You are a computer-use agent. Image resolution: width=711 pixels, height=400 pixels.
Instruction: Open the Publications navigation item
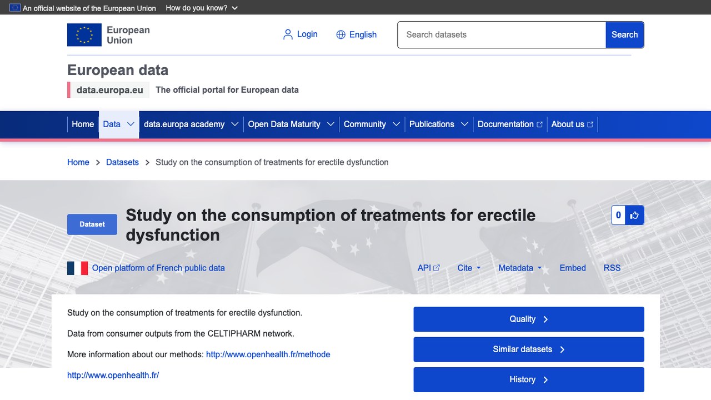[x=432, y=124]
